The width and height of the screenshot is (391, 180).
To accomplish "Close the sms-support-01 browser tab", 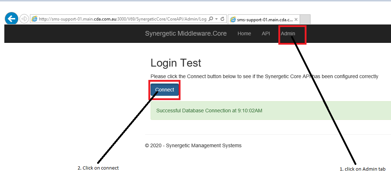I will click(296, 19).
